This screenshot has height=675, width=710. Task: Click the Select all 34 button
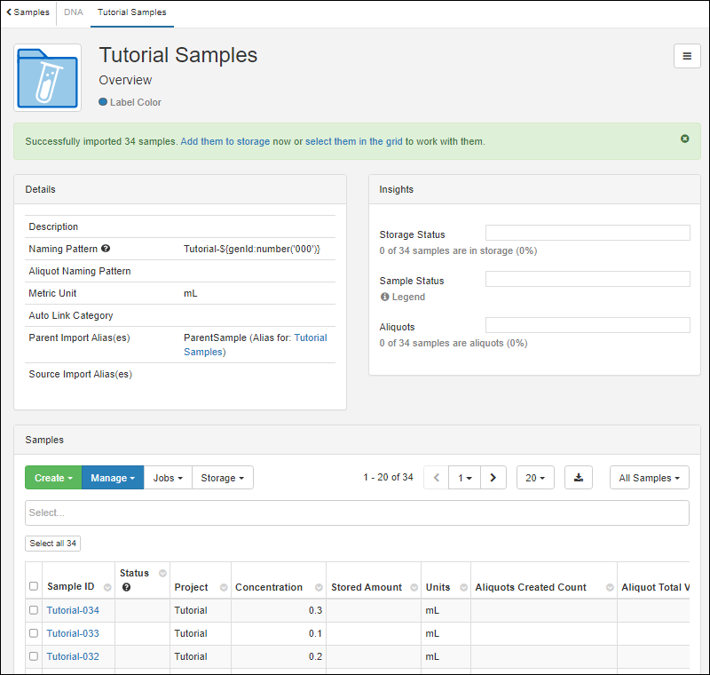[x=53, y=544]
